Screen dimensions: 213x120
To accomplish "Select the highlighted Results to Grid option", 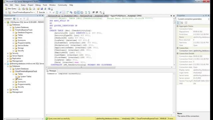I will point(79,12).
